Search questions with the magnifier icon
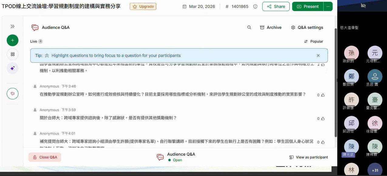The image size is (387, 176). [x=249, y=27]
